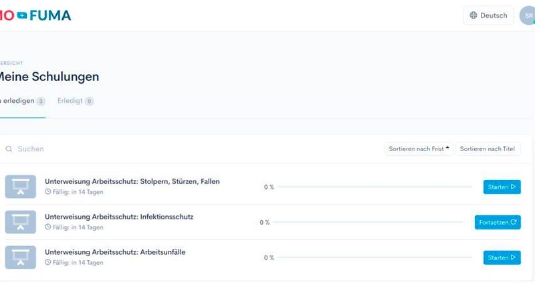Open Unterweisung Arbeitsschutz: Stolpern, Stürzen, Fallen
The width and height of the screenshot is (535, 301).
click(132, 181)
